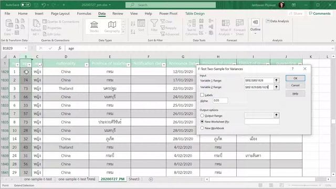Click the Sort A to Z icon
This screenshot has height=189, width=336.
(x=133, y=24)
